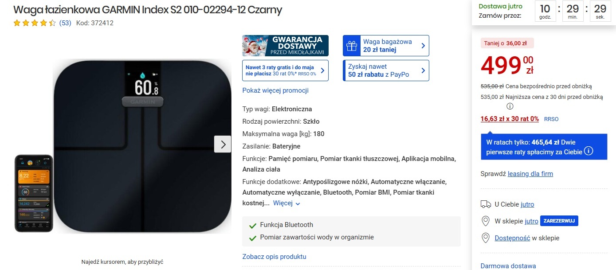Click the info icon in the installments banner
616x270 pixels.
coord(589,152)
